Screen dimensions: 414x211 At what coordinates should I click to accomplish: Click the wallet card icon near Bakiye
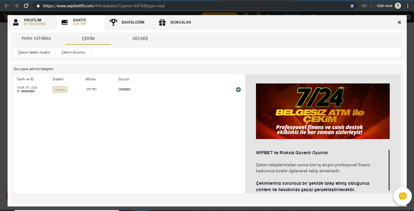coord(65,22)
